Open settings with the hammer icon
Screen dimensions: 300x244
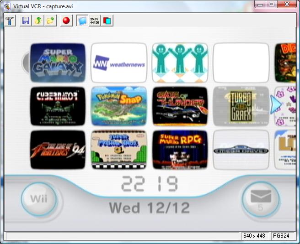point(10,21)
